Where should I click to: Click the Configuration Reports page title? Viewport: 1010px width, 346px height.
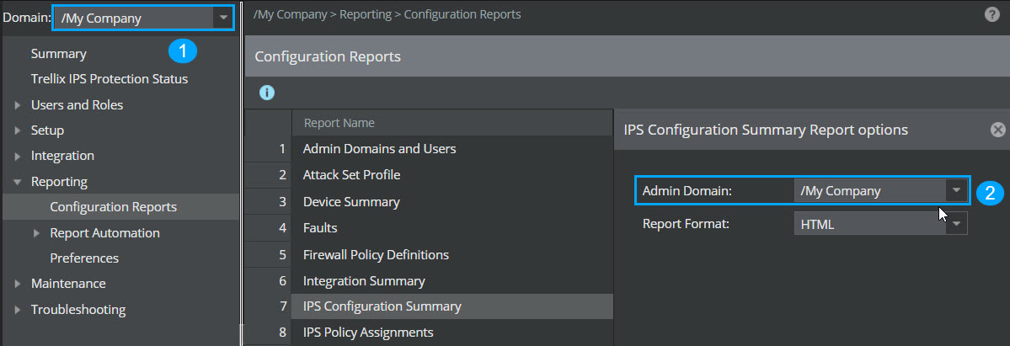click(x=328, y=56)
